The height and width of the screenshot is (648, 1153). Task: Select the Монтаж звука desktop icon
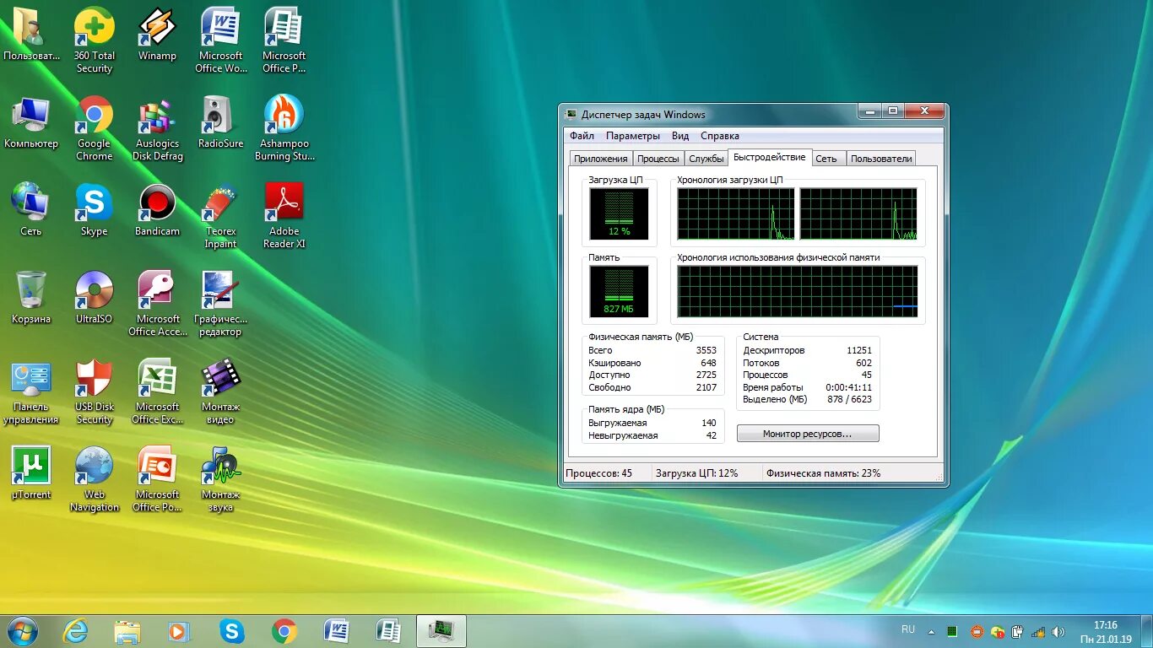tap(220, 479)
